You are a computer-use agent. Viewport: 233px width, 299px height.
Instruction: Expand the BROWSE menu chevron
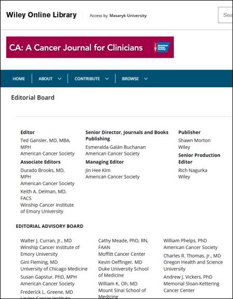point(146,79)
